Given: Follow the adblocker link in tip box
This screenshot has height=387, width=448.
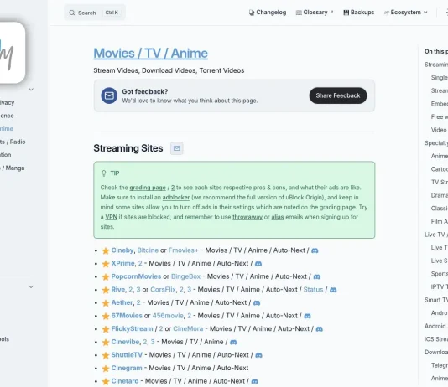Looking at the screenshot, I should (x=176, y=198).
